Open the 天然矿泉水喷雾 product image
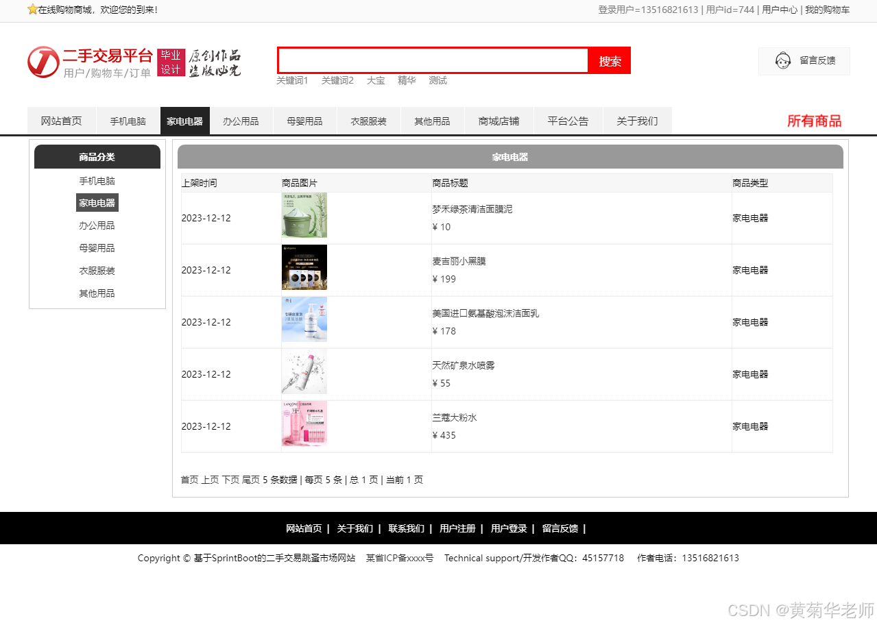877x625 pixels. (304, 371)
